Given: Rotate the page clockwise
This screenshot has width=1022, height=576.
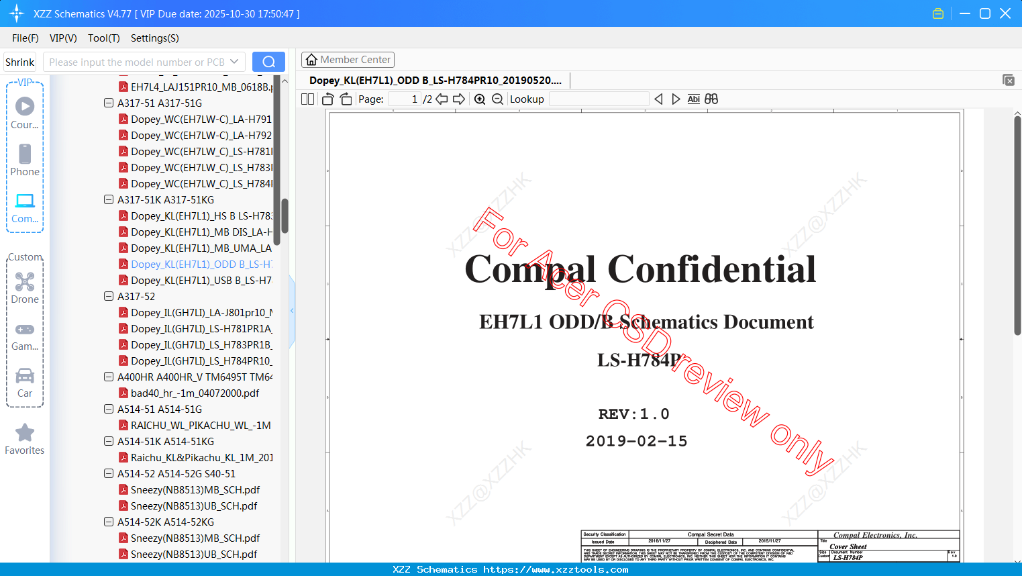Looking at the screenshot, I should click(x=346, y=99).
